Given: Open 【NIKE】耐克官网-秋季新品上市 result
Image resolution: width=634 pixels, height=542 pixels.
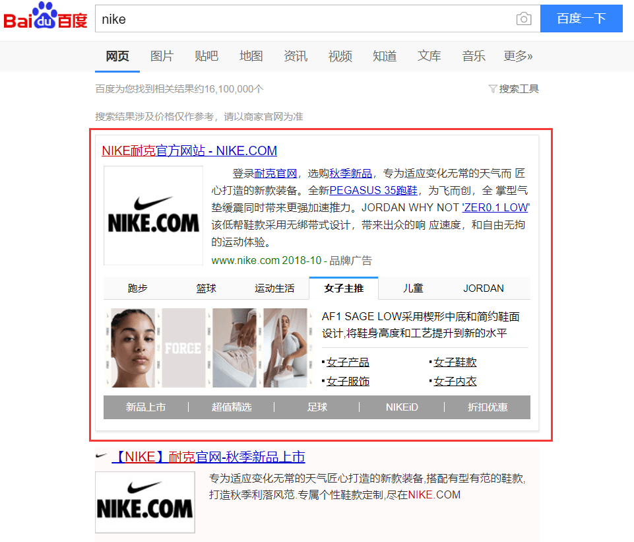Looking at the screenshot, I should click(208, 457).
